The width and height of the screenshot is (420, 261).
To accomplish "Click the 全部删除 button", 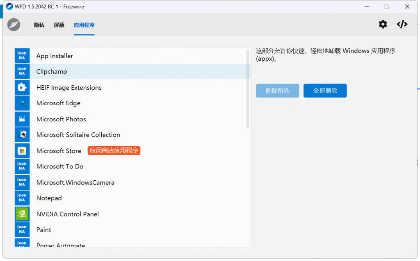I will pyautogui.click(x=325, y=91).
